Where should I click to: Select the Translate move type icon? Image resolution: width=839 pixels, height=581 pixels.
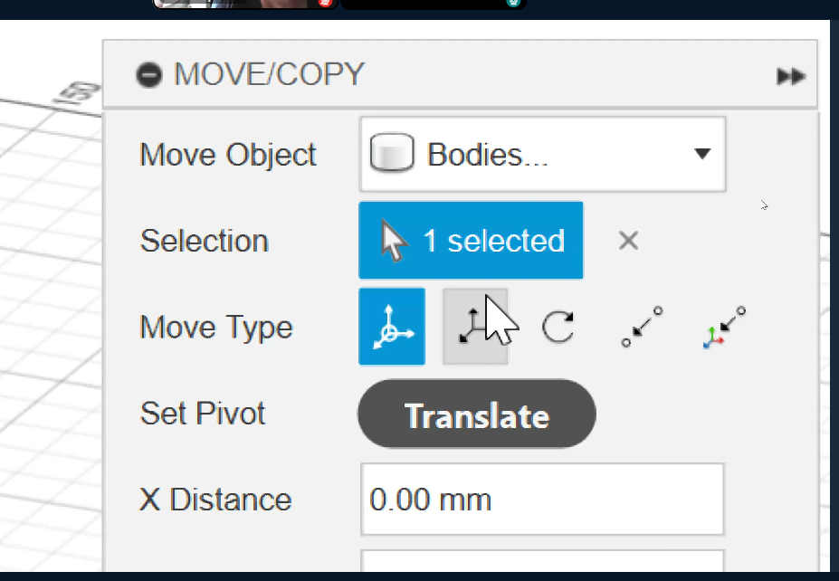[474, 327]
